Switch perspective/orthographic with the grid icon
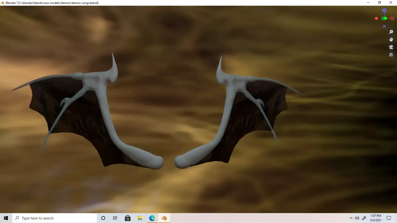This screenshot has width=397, height=223. coord(391,55)
